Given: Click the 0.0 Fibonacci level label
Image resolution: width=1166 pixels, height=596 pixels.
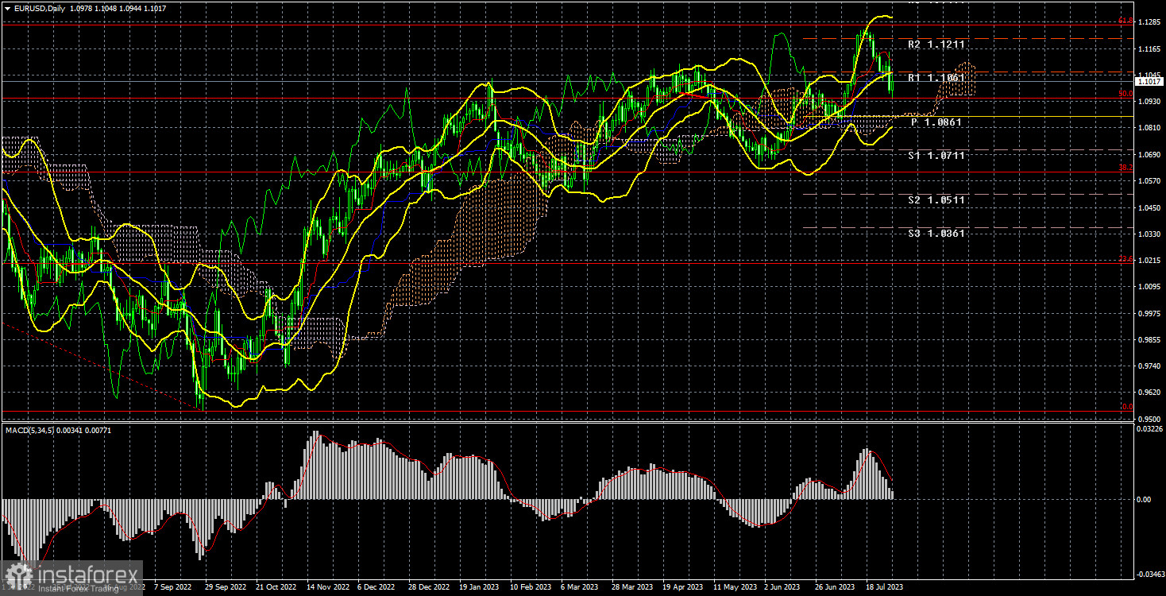Looking at the screenshot, I should (x=1127, y=407).
